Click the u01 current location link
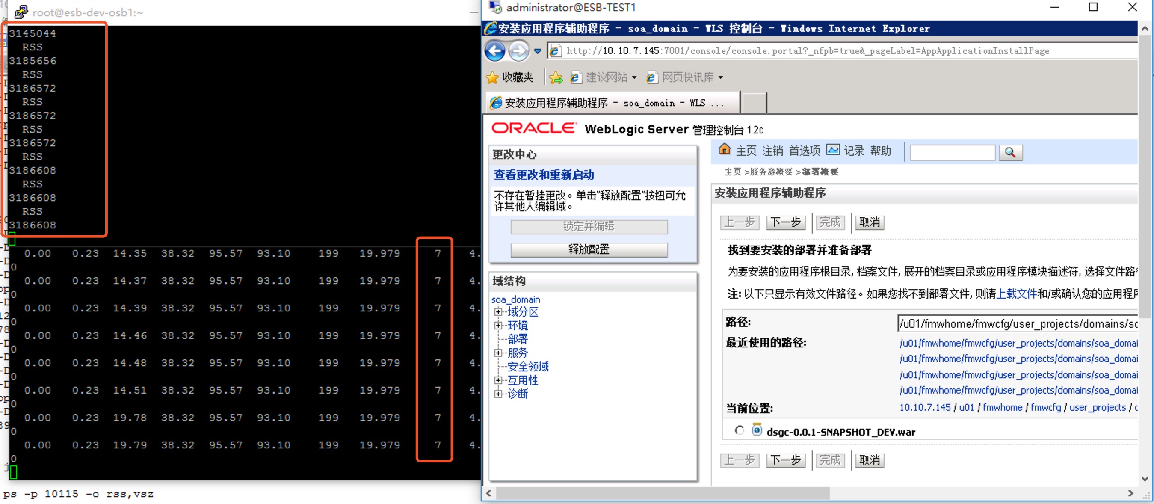This screenshot has height=504, width=1154. (966, 408)
